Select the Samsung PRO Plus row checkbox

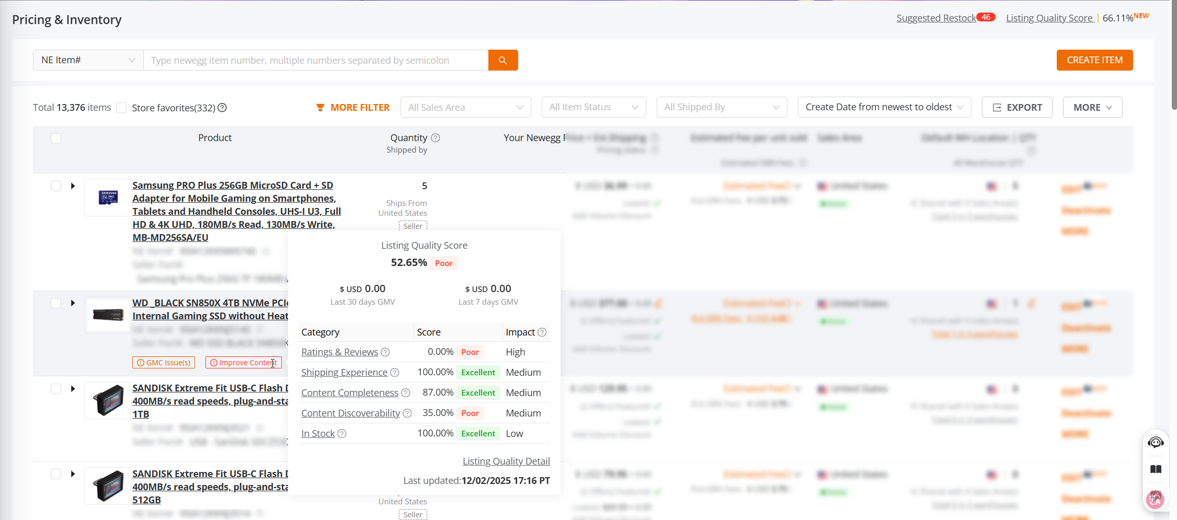tap(56, 186)
